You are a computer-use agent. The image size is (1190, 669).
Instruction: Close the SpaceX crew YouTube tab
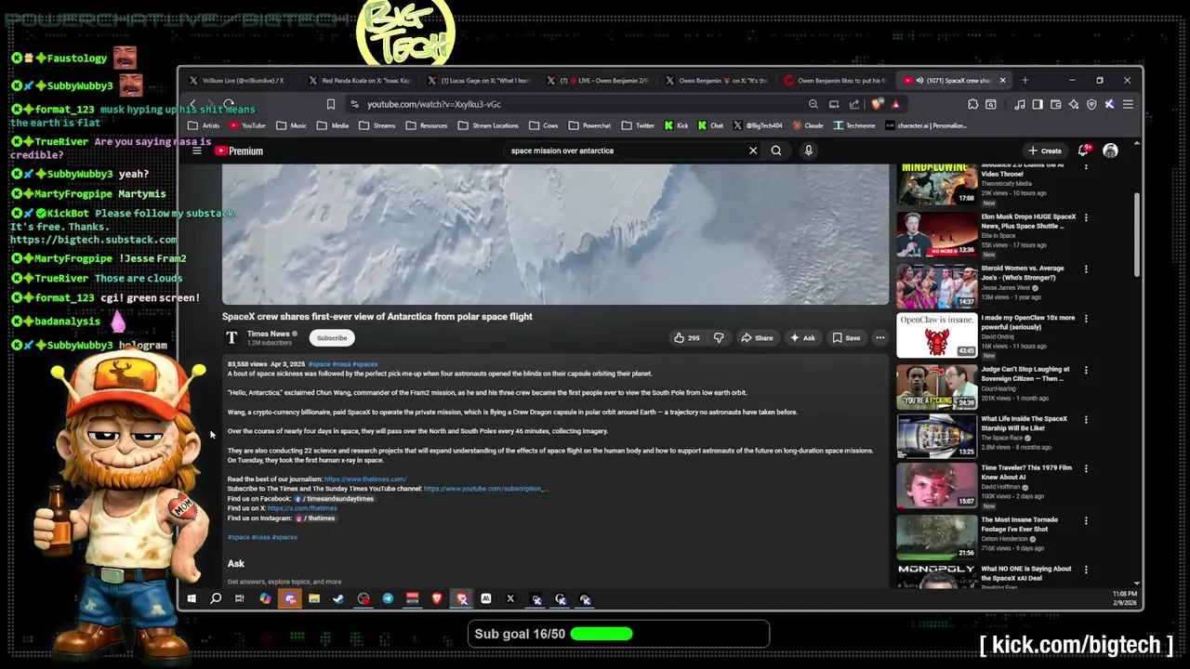1002,81
